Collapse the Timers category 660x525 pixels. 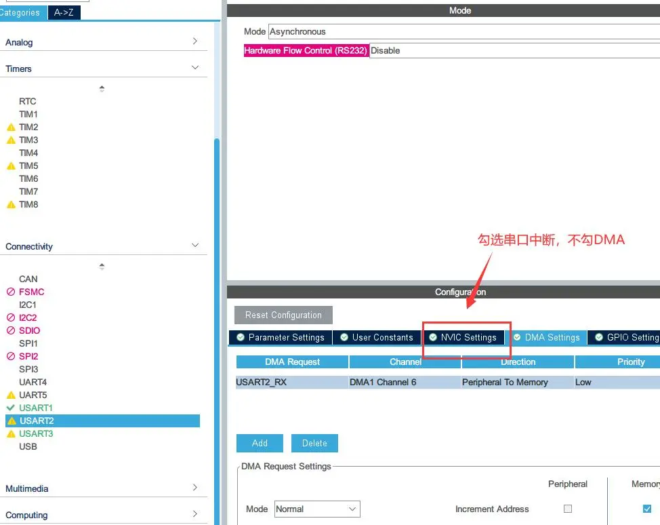click(194, 69)
